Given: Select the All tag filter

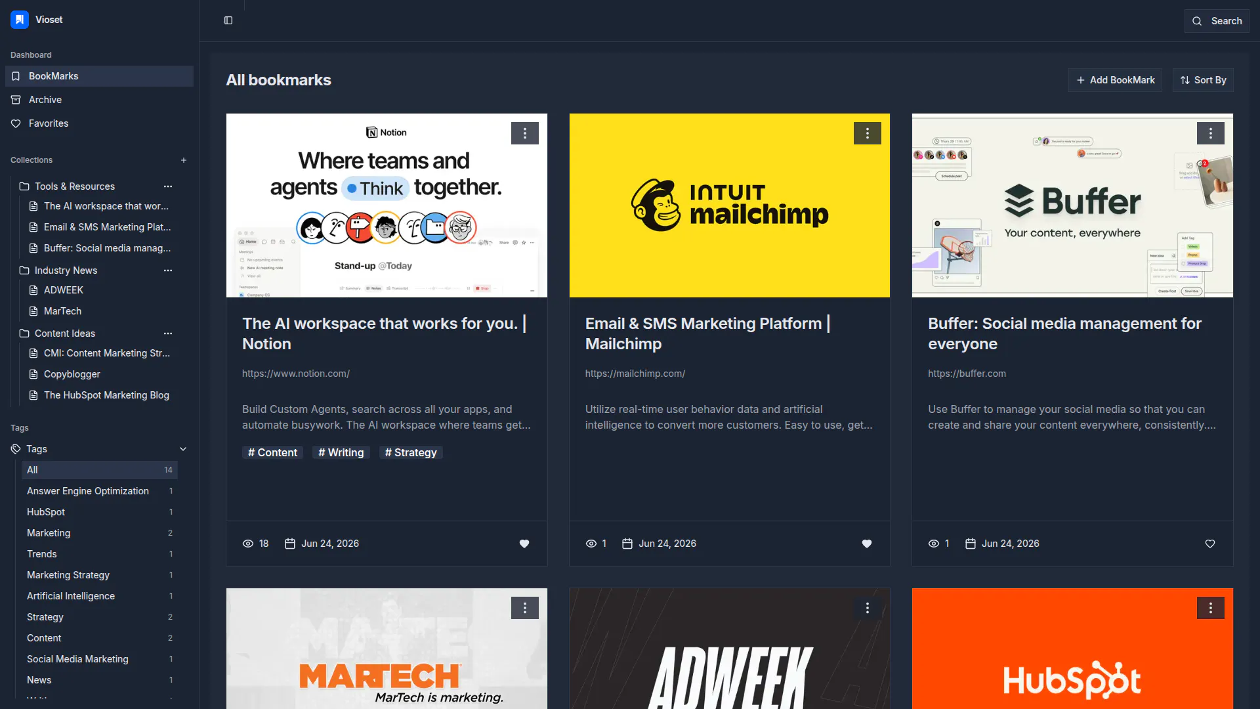Looking at the screenshot, I should pos(100,470).
